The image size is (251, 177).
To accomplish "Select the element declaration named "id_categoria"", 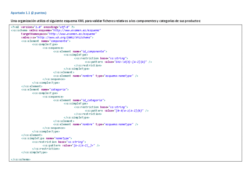I will pyautogui.click(x=79, y=100).
